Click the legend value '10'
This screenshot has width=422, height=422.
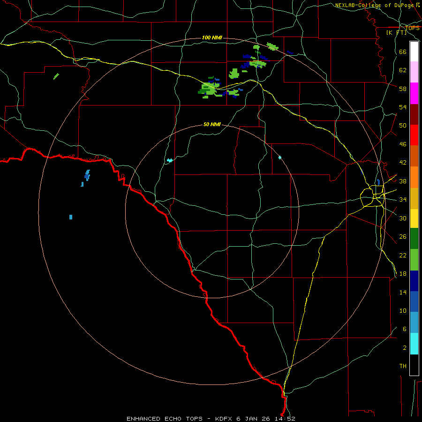(x=403, y=310)
